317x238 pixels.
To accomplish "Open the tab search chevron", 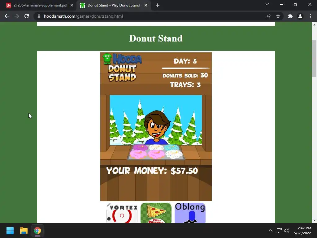I will [x=267, y=4].
